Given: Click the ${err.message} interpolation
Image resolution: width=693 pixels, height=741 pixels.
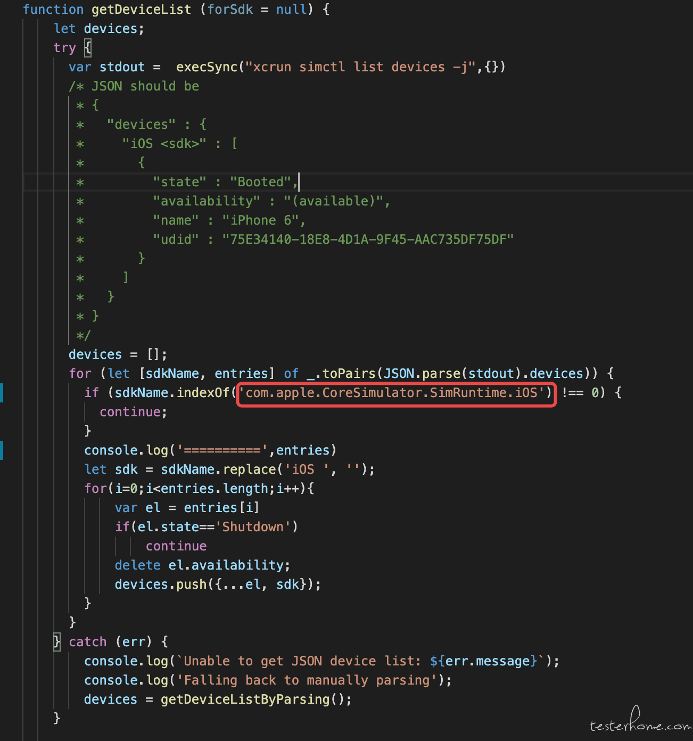Looking at the screenshot, I should point(483,661).
